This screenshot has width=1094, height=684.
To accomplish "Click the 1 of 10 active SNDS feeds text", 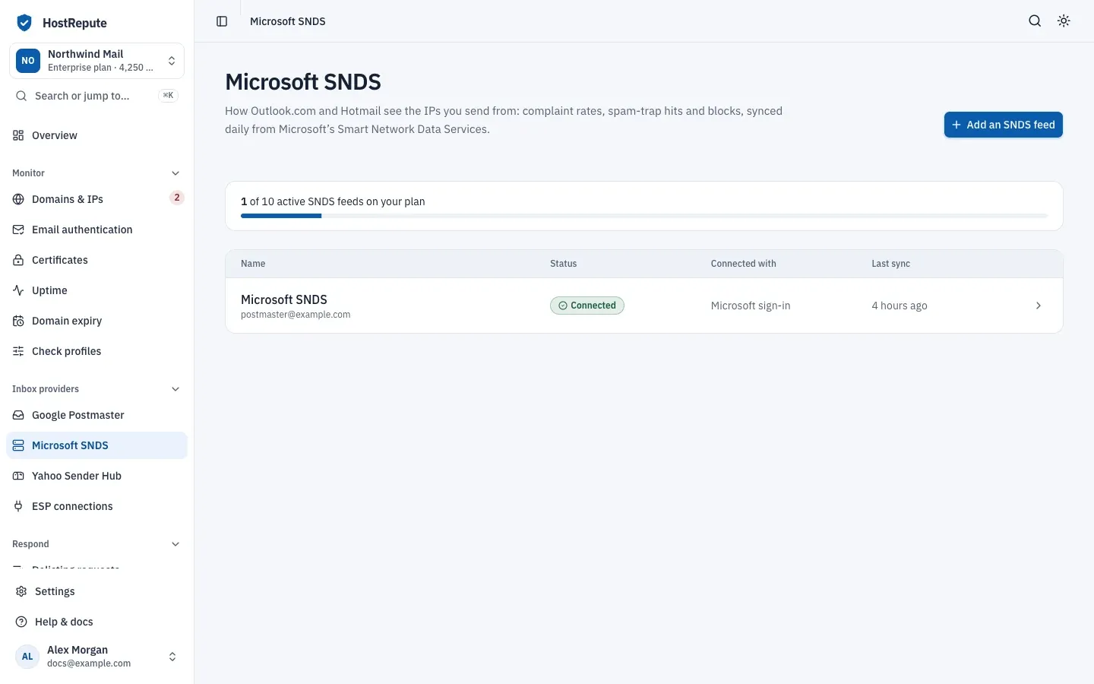I will pos(333,201).
